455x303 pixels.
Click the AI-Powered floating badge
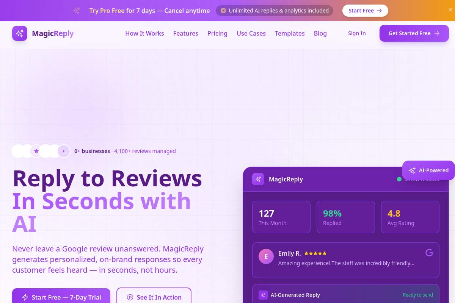point(428,170)
